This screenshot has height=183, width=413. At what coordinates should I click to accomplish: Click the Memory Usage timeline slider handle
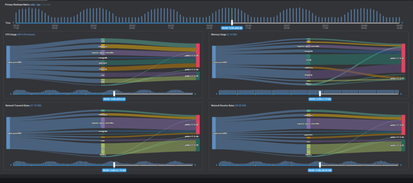tap(320, 93)
